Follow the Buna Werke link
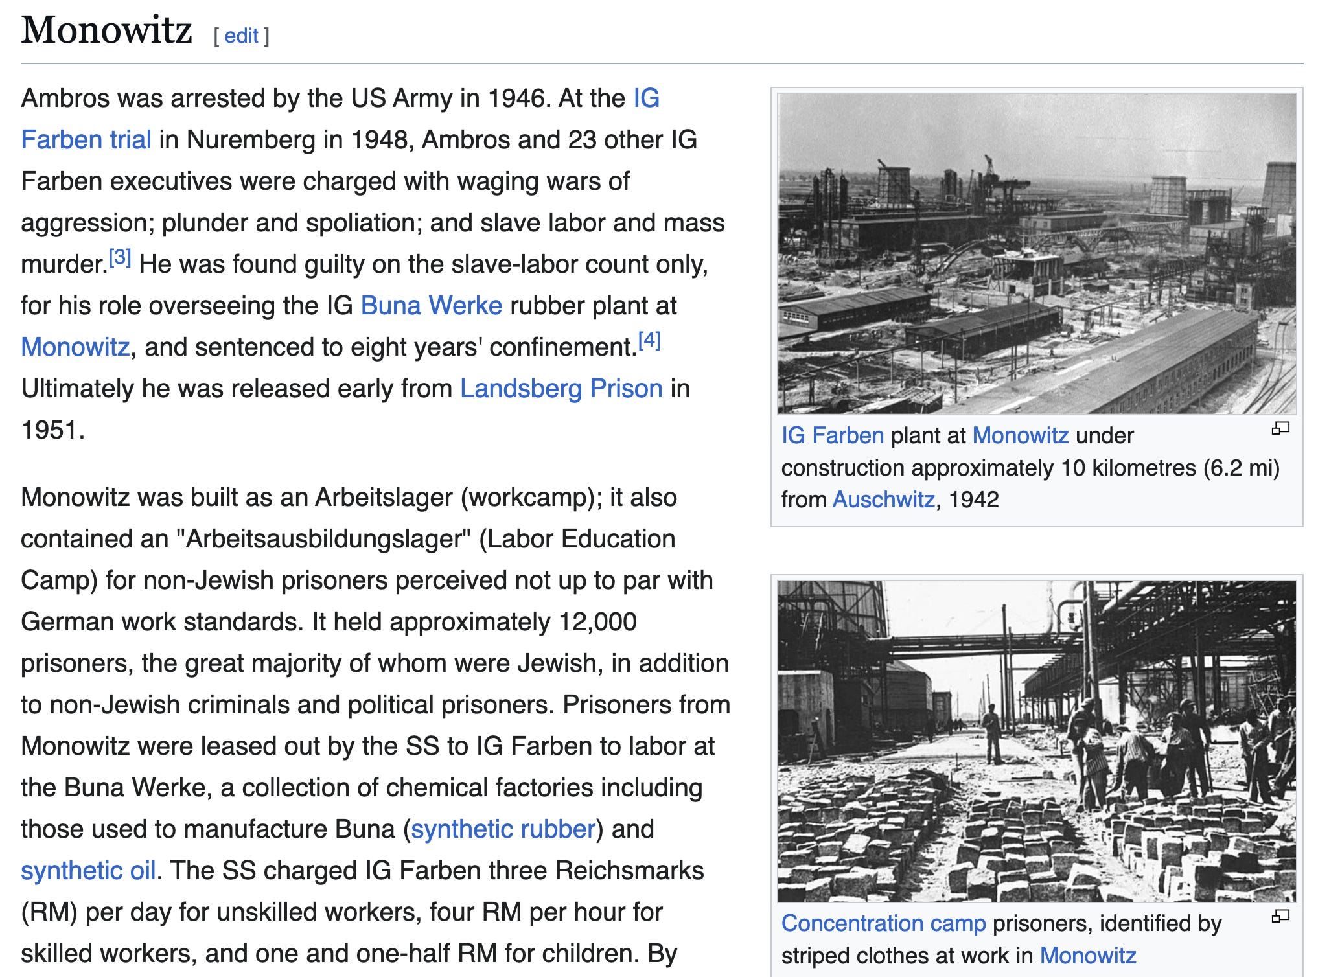 tap(432, 306)
